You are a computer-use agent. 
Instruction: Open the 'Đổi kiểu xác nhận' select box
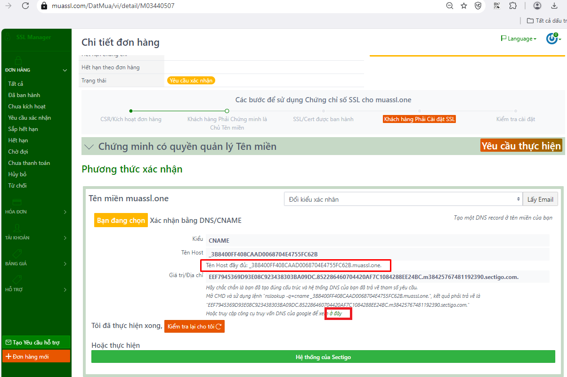[x=403, y=199]
